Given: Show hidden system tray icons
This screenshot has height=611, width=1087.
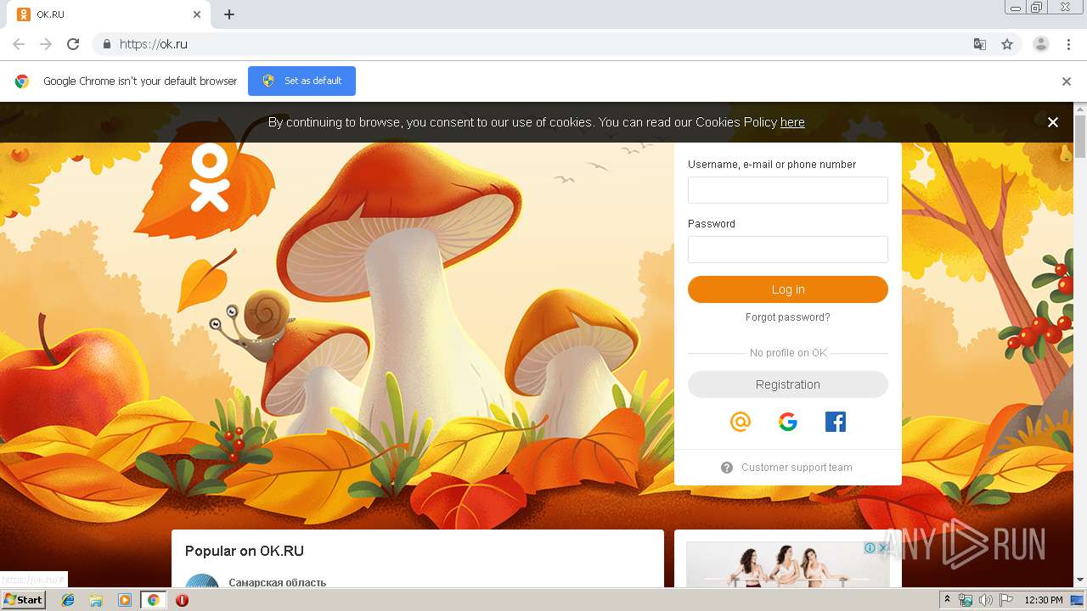Looking at the screenshot, I should click(x=947, y=600).
